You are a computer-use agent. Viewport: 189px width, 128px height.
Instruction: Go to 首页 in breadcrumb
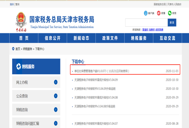coord(18,49)
